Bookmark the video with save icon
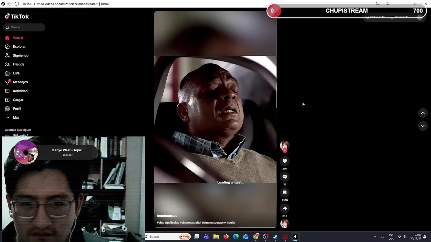 click(x=285, y=192)
